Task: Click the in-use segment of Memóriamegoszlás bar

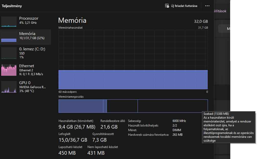Action: click(81, 106)
